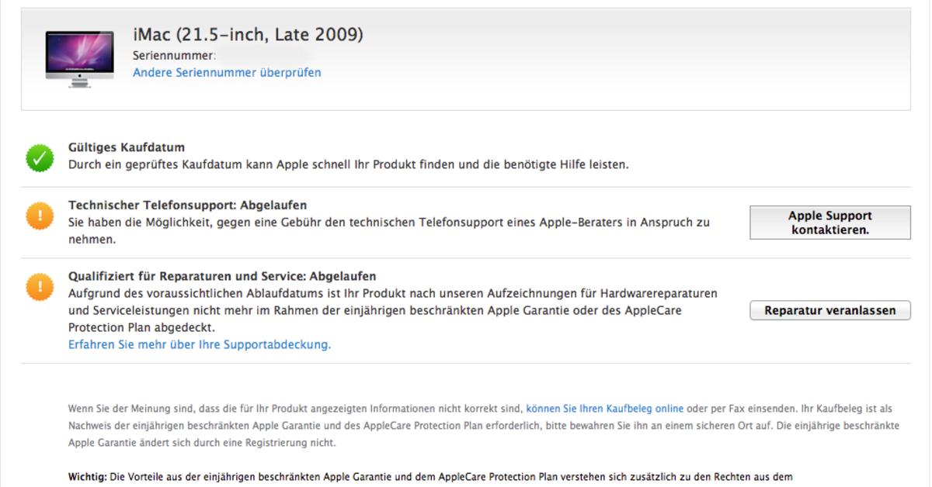The width and height of the screenshot is (932, 487).
Task: Click the 'Seriennummer:' label
Action: point(174,56)
